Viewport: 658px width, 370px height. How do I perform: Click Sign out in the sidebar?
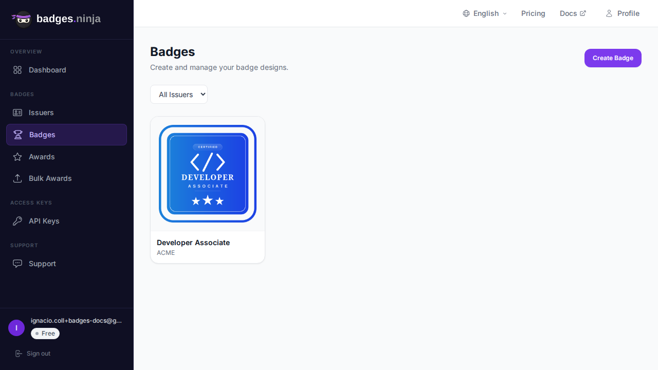(x=38, y=354)
